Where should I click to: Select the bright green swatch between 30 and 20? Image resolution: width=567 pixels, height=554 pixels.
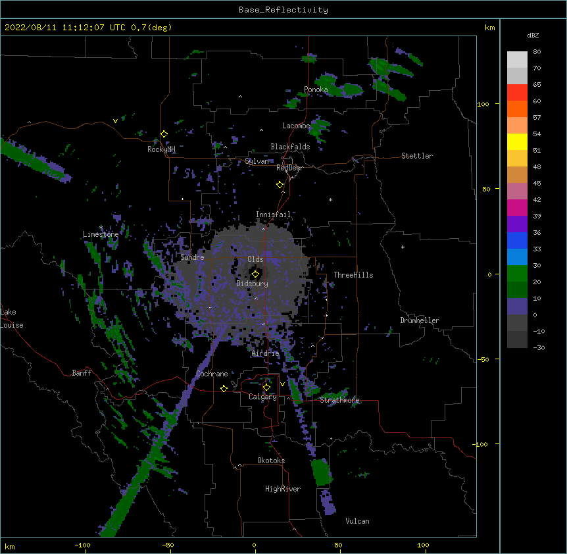pos(517,274)
